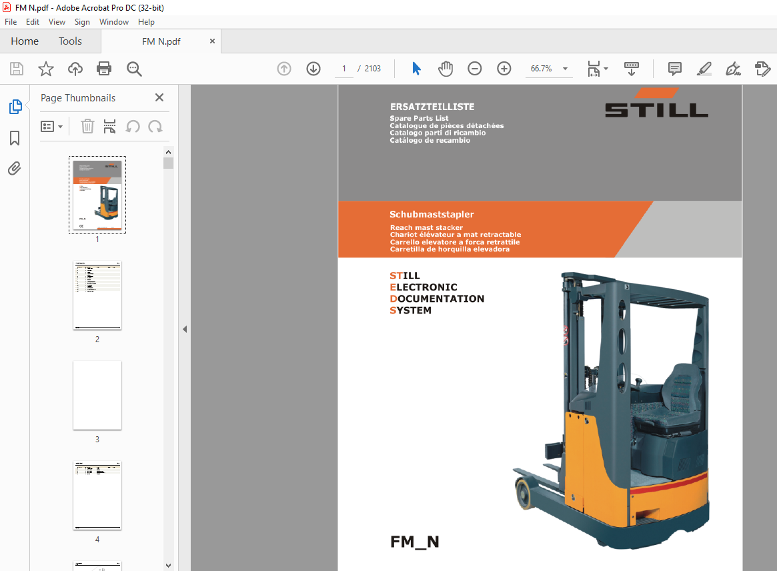The image size is (777, 571).
Task: Choose the Hand pan tool
Action: coord(446,69)
